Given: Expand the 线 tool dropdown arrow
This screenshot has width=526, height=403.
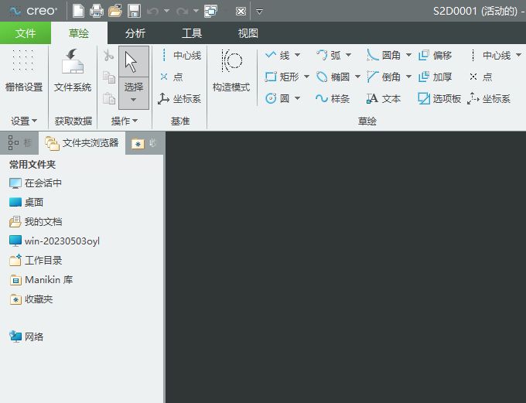Looking at the screenshot, I should pyautogui.click(x=297, y=55).
